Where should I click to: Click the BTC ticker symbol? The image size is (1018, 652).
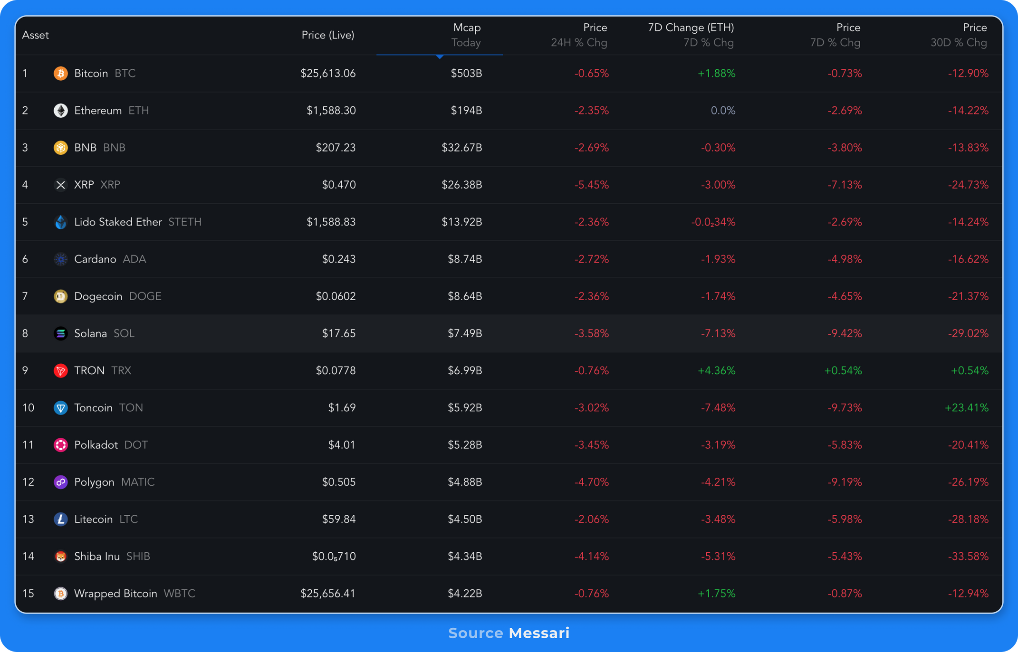pos(125,74)
